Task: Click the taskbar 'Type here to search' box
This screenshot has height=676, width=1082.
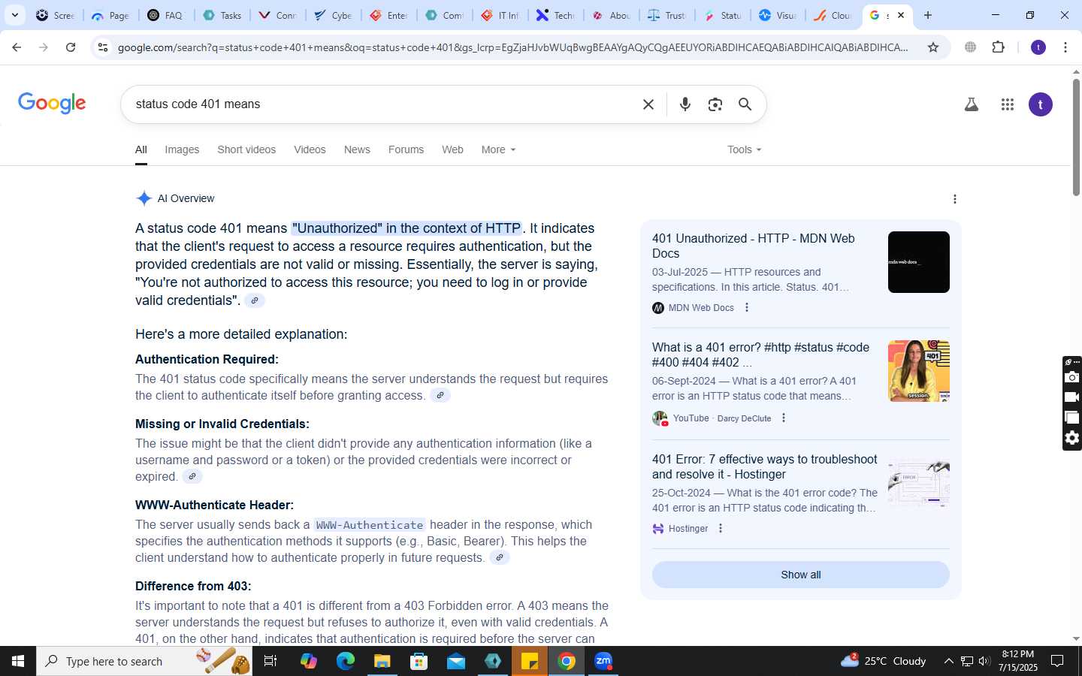Action: [x=144, y=661]
